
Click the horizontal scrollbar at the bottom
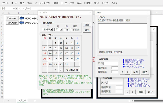pyautogui.click(x=148, y=101)
